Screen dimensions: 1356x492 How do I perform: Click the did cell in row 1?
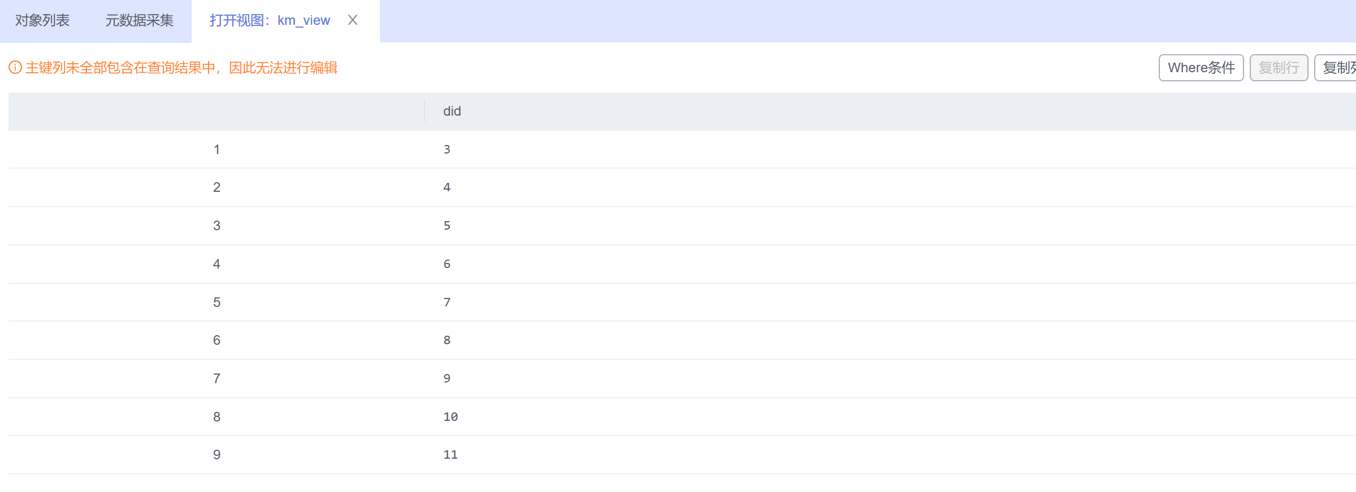(890, 150)
